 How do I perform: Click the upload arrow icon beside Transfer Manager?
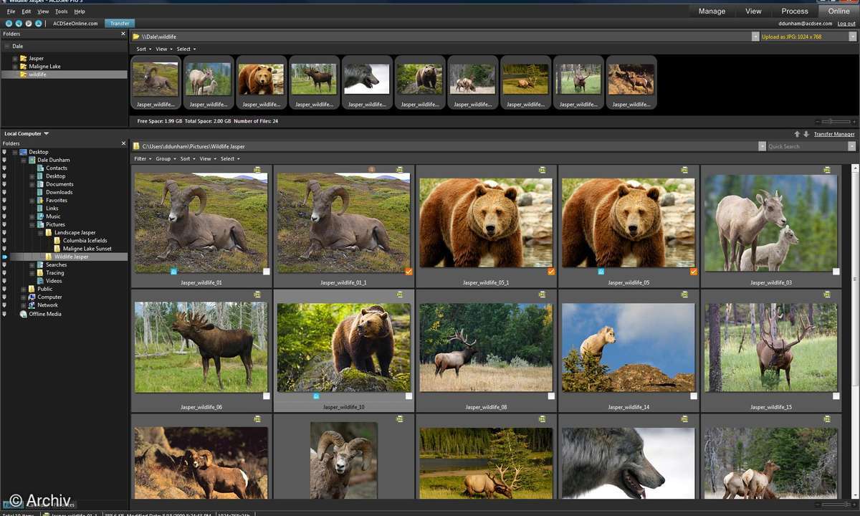pos(797,134)
